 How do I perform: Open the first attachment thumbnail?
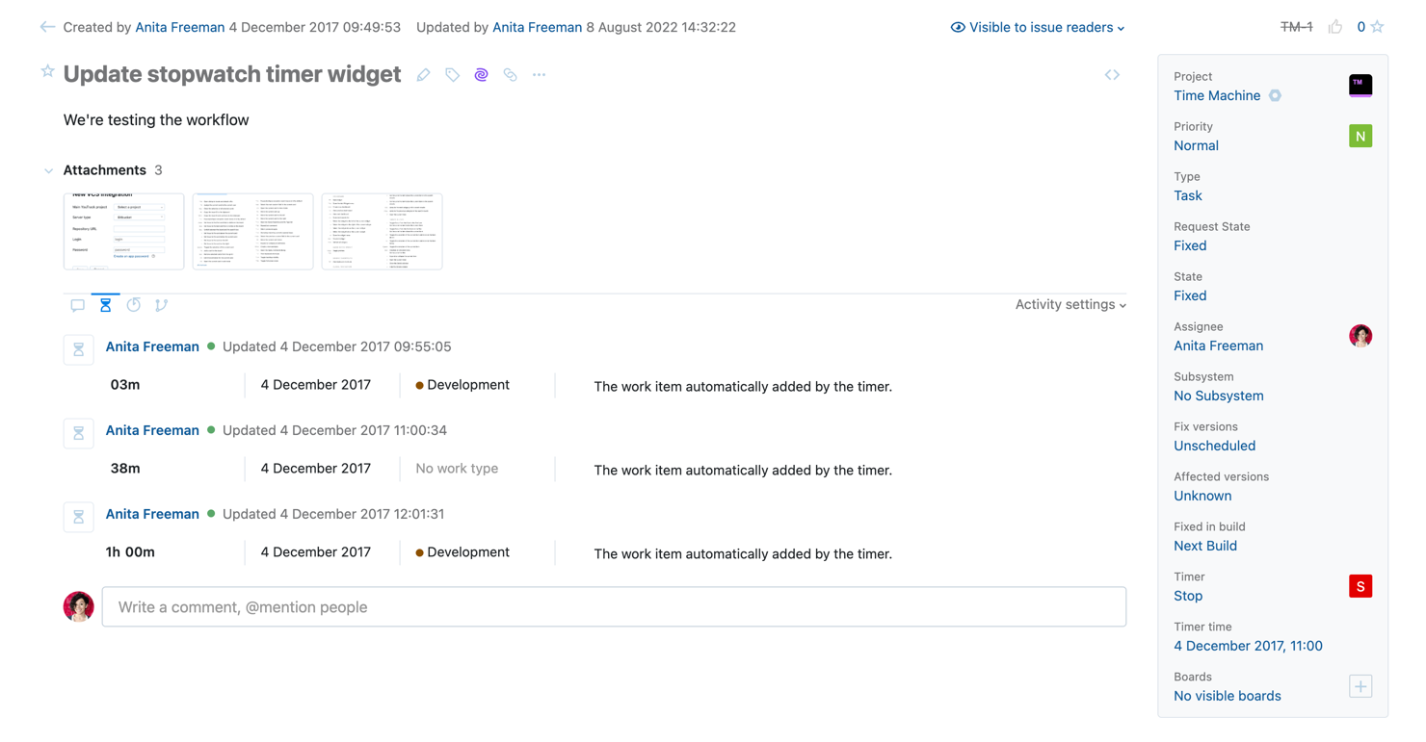click(x=123, y=231)
